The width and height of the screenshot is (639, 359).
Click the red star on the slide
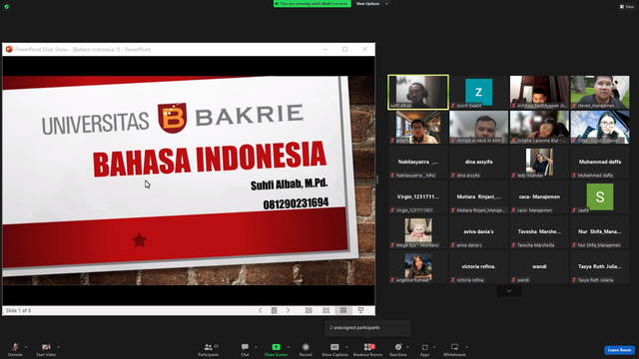coord(140,240)
